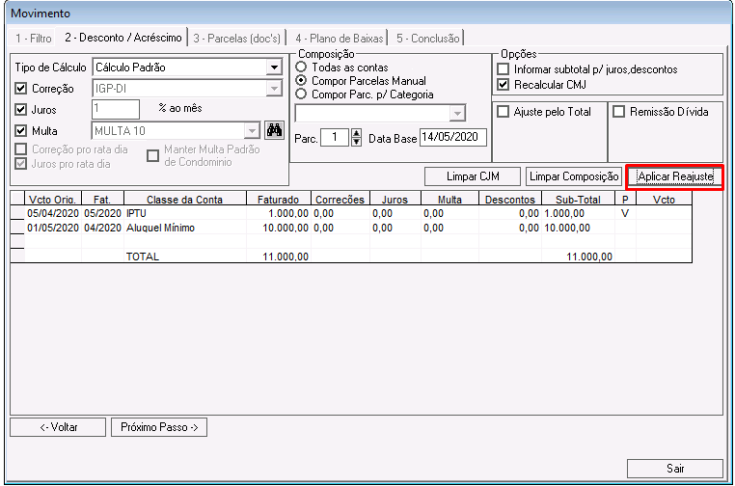This screenshot has width=735, height=486.
Task: Click the Parc. number input field
Action: [x=335, y=137]
